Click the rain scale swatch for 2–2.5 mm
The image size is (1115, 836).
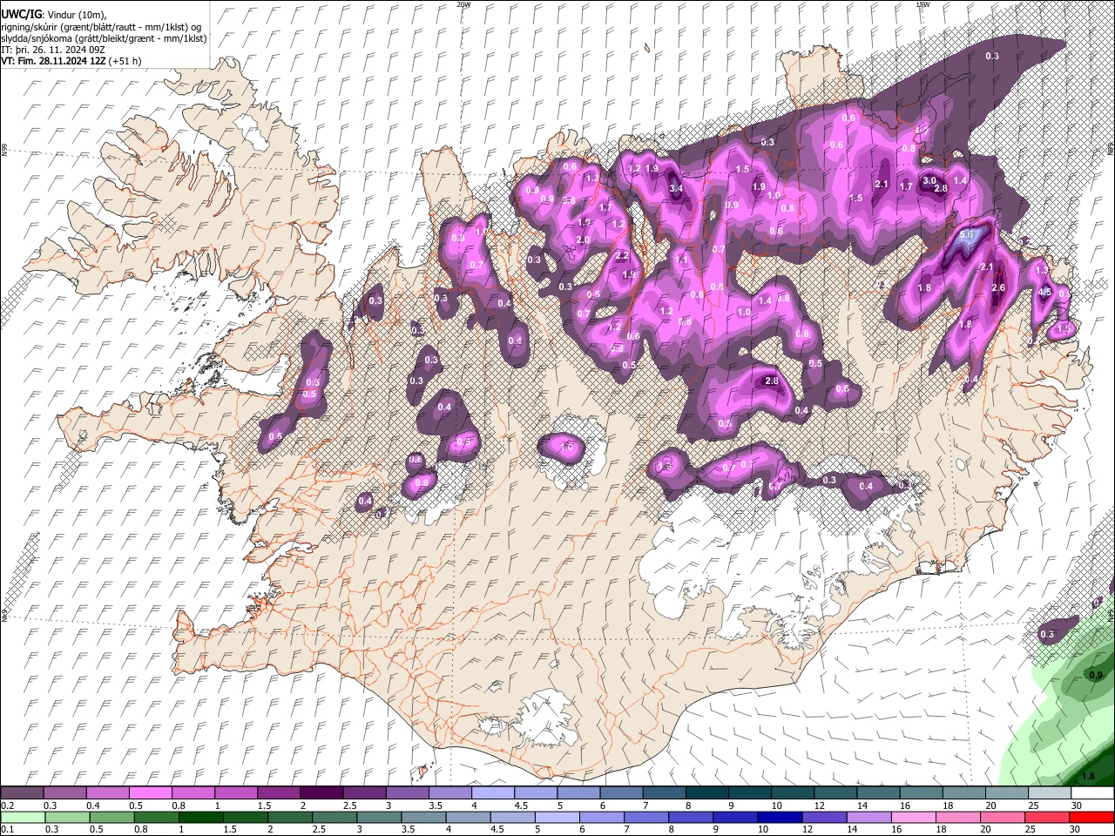click(x=289, y=818)
